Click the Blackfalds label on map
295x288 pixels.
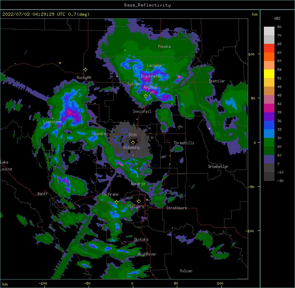click(x=151, y=76)
